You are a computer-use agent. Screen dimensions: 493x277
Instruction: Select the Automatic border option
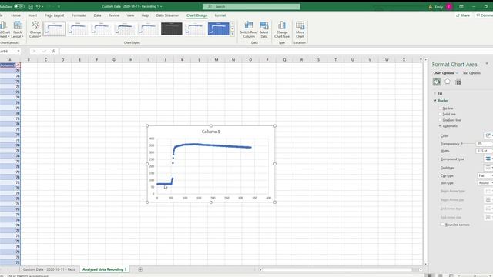tap(440, 126)
